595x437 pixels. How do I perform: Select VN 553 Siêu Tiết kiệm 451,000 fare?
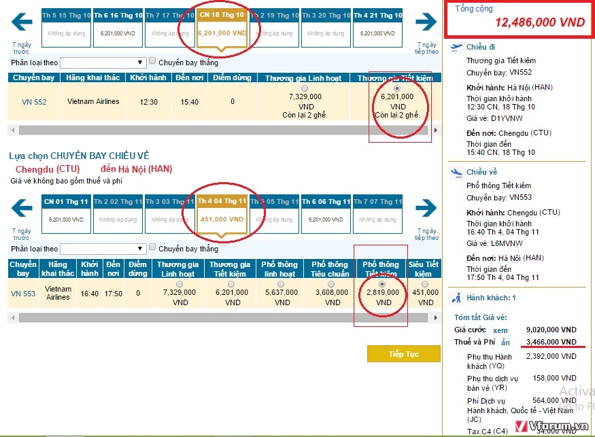pyautogui.click(x=425, y=284)
